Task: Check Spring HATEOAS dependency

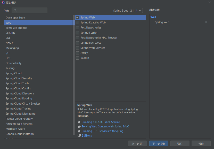Action: tap(77, 43)
